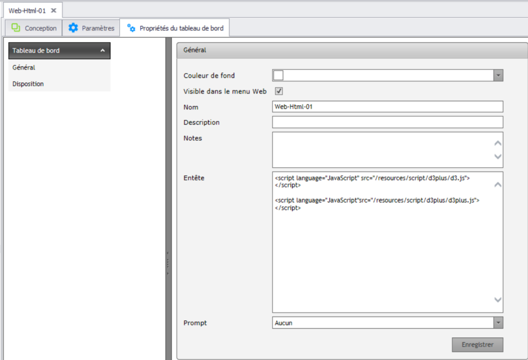Viewport: 528px width, 360px height.
Task: Click the Prompt label
Action: tap(195, 323)
